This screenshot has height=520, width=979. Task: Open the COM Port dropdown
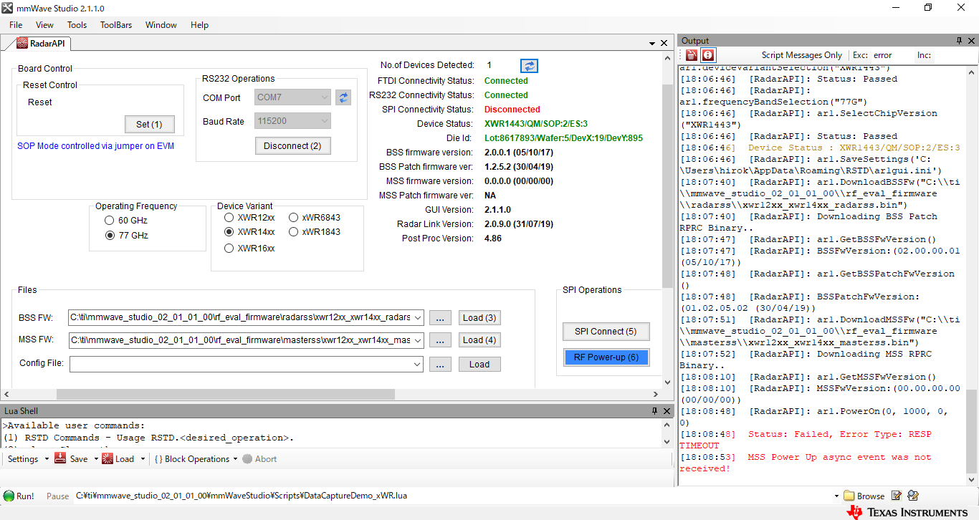(x=324, y=97)
